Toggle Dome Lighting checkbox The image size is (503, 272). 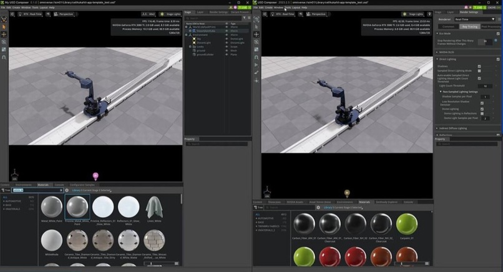tap(482, 109)
